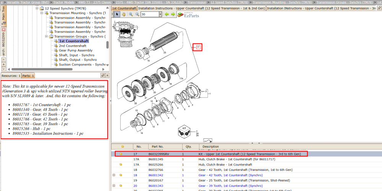Screen dimensions: 382x191
Task: Click callout 17 in the diagram
Action: point(198,47)
